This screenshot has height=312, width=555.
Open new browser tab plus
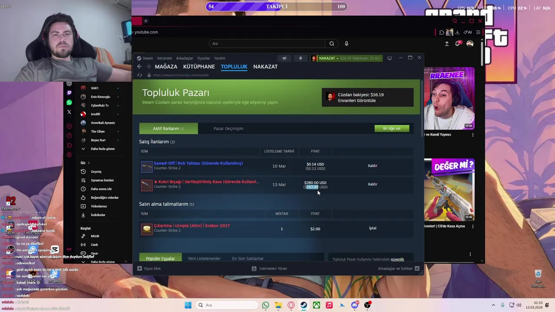(146, 21)
